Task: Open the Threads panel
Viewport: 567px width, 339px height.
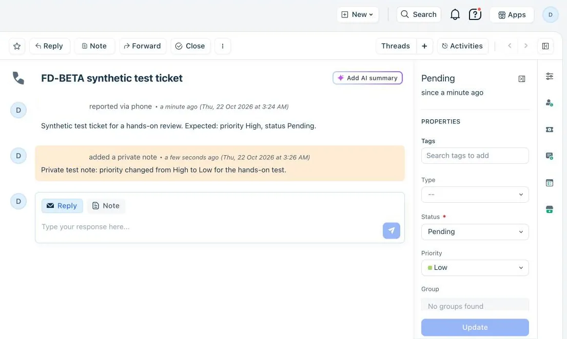Action: pos(396,46)
